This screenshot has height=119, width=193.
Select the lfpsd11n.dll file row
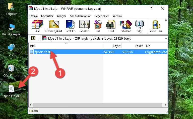click(98, 52)
